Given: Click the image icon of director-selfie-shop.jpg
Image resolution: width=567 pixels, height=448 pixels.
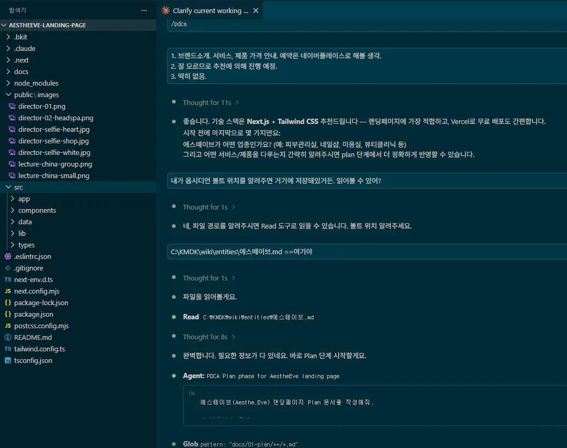Looking at the screenshot, I should [12, 141].
